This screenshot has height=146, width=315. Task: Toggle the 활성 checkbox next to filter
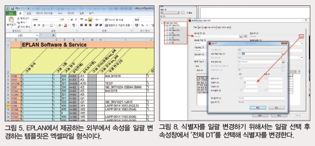click(188, 13)
